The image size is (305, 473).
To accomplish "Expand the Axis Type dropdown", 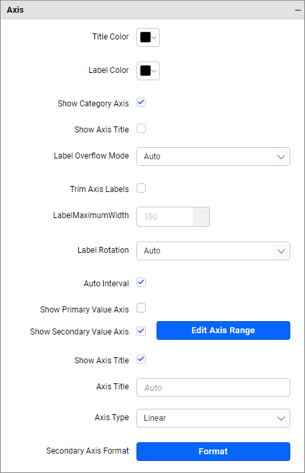I will 213,418.
